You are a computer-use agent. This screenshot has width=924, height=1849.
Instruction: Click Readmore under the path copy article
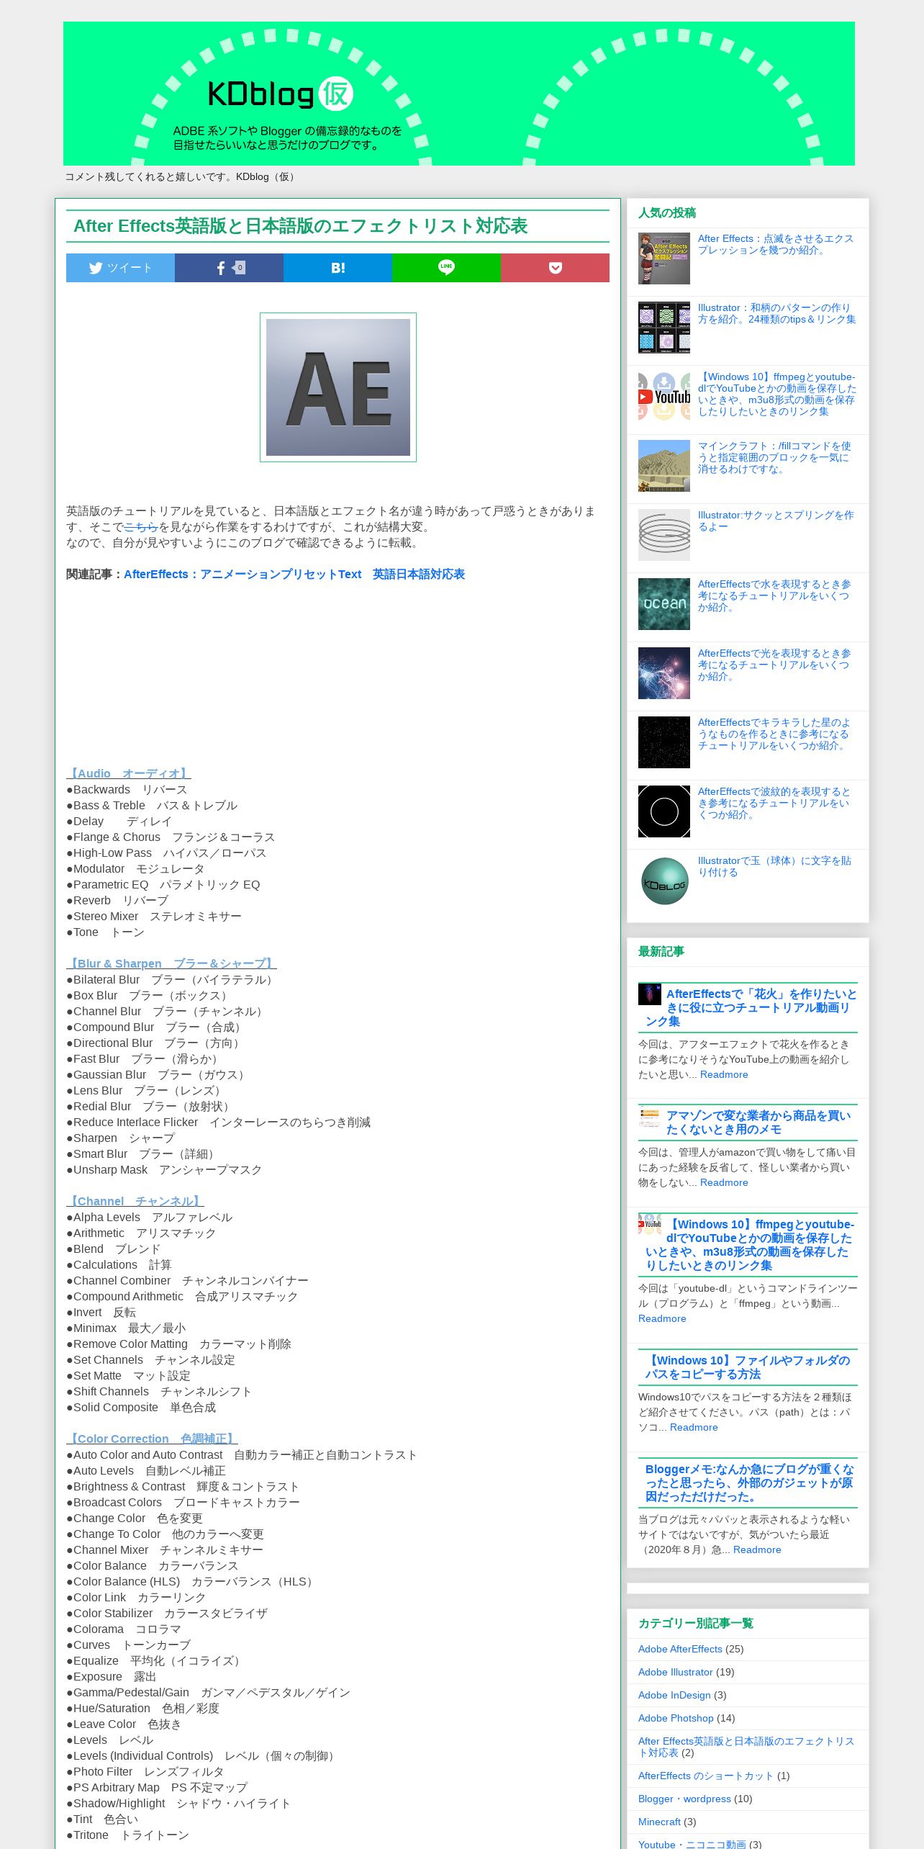point(694,1427)
